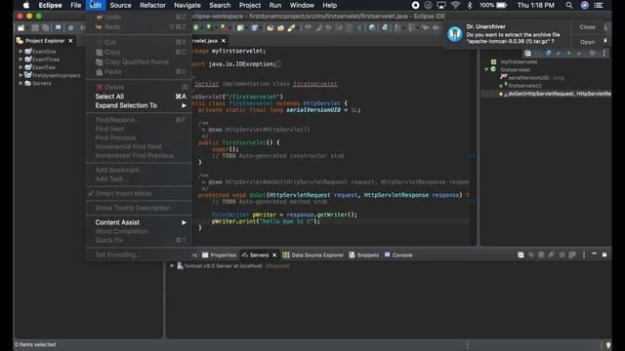Close the Project Explorer view tab

point(70,41)
